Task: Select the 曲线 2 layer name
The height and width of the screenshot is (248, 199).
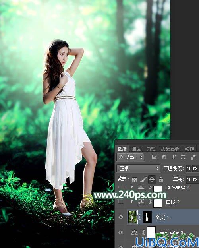Action: coord(173,202)
